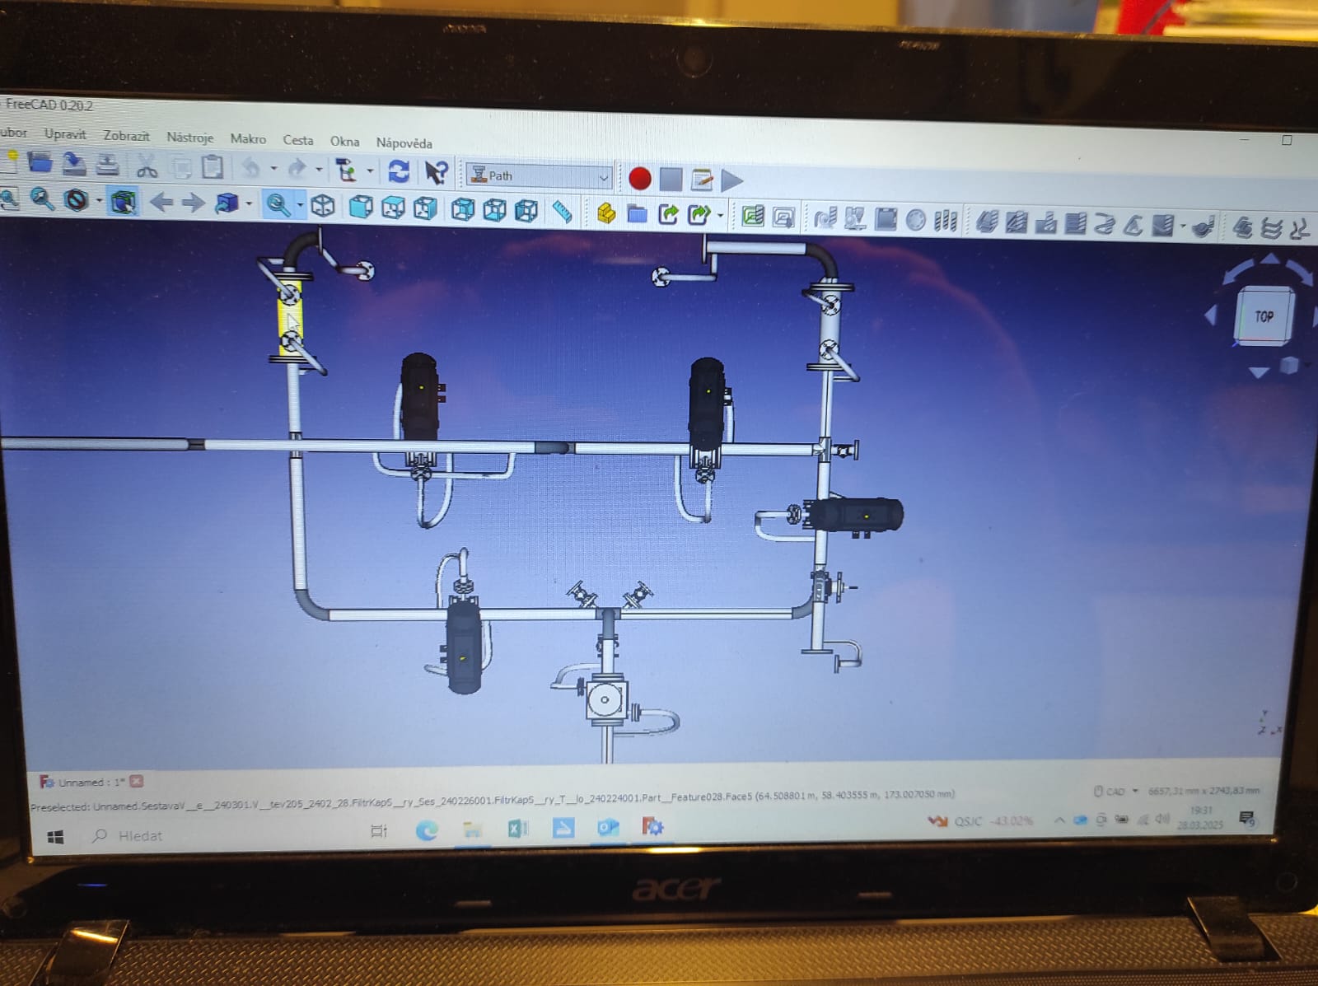Toggle bounding box view icon
This screenshot has width=1318, height=986.
123,202
